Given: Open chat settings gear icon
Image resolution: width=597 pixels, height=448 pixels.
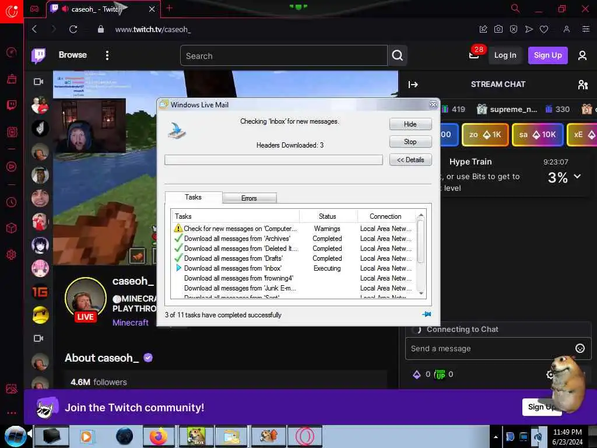Looking at the screenshot, I should (x=550, y=374).
